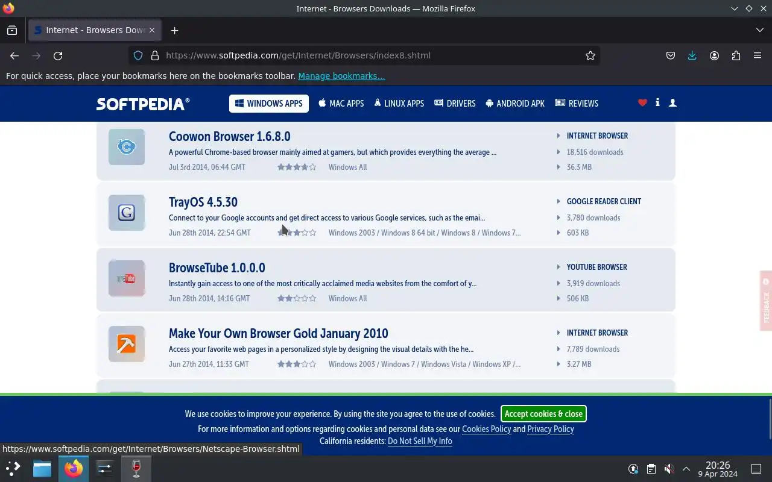Click the page vertical scrollbar
The image size is (772, 482).
770,419
